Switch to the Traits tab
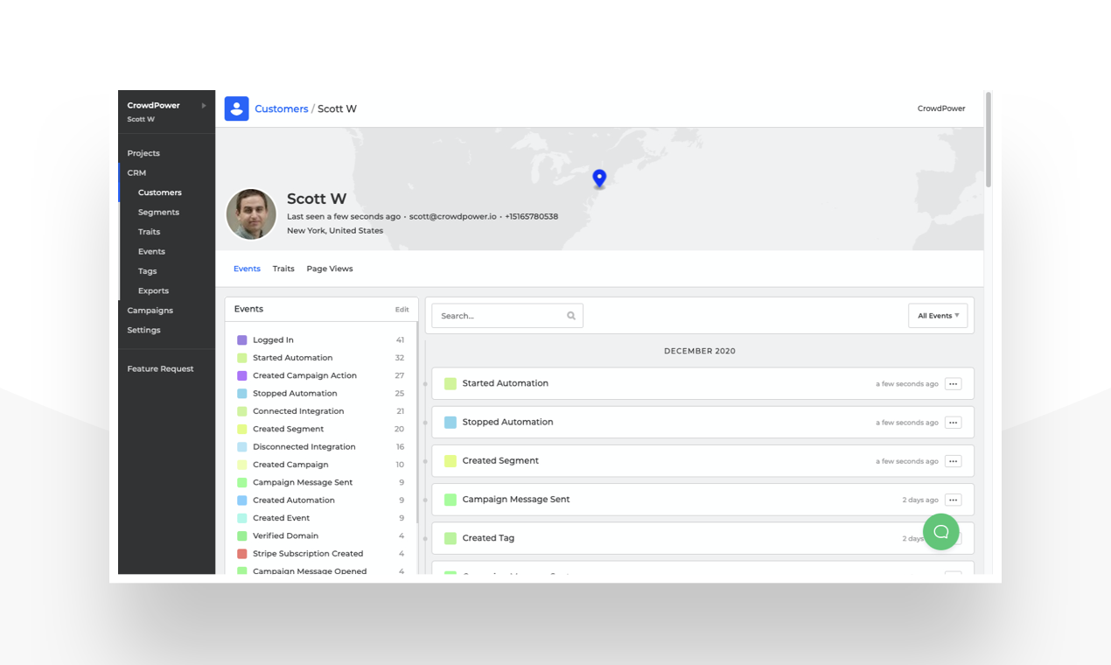The image size is (1111, 665). 283,269
